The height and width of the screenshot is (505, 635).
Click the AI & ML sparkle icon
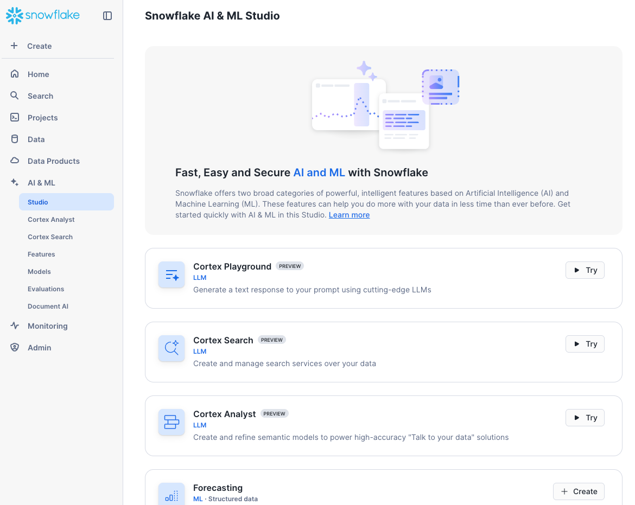tap(15, 182)
